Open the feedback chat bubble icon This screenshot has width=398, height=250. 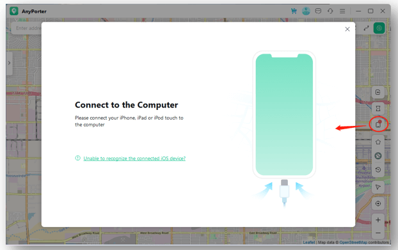318,11
